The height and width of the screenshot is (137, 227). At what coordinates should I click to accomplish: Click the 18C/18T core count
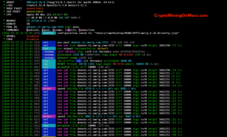64,18
